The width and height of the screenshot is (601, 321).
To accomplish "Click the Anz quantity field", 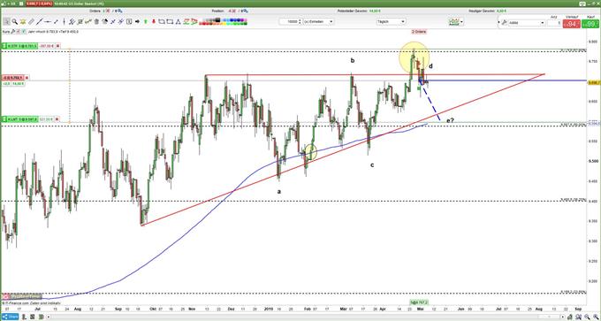I will [x=554, y=23].
